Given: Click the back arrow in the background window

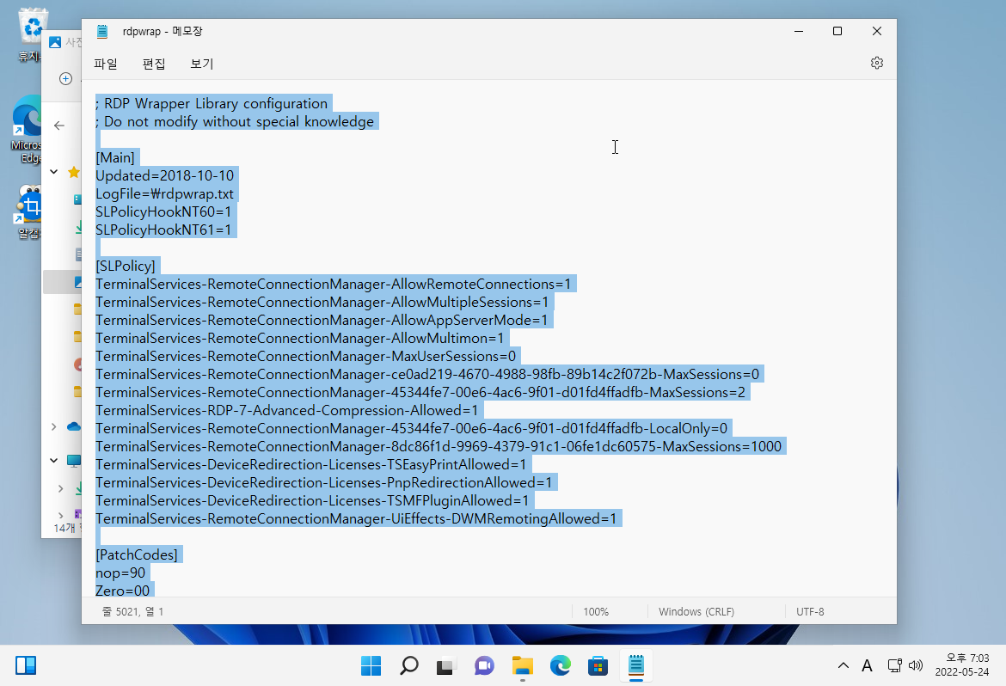Looking at the screenshot, I should click(59, 126).
